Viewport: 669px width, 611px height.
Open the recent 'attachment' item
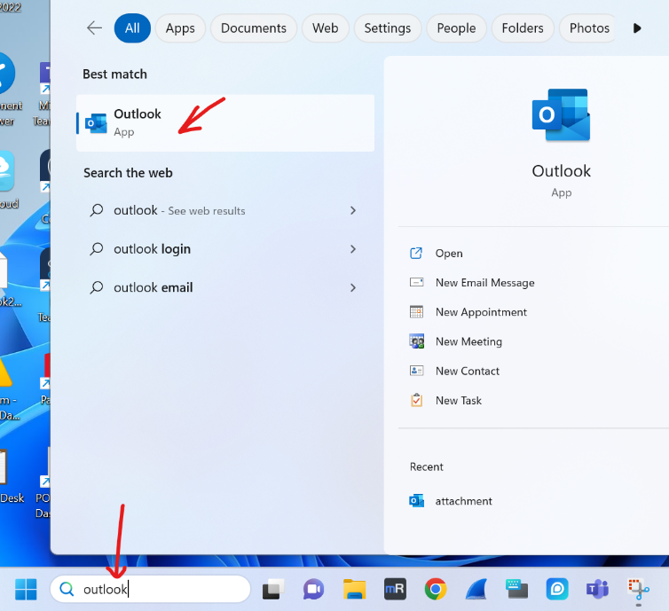pos(464,501)
